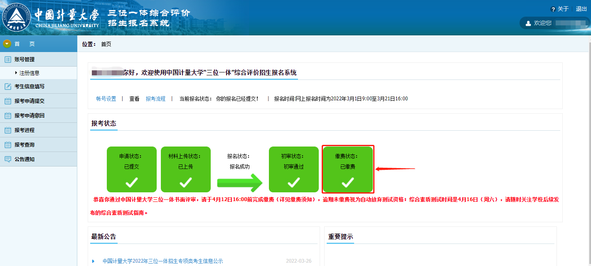Click the 考生信息填写 pencil icon
The width and height of the screenshot is (591, 266).
coord(7,87)
